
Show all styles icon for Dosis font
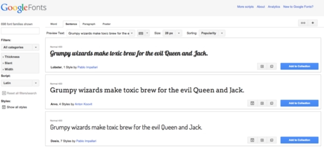pyautogui.click(x=251, y=140)
